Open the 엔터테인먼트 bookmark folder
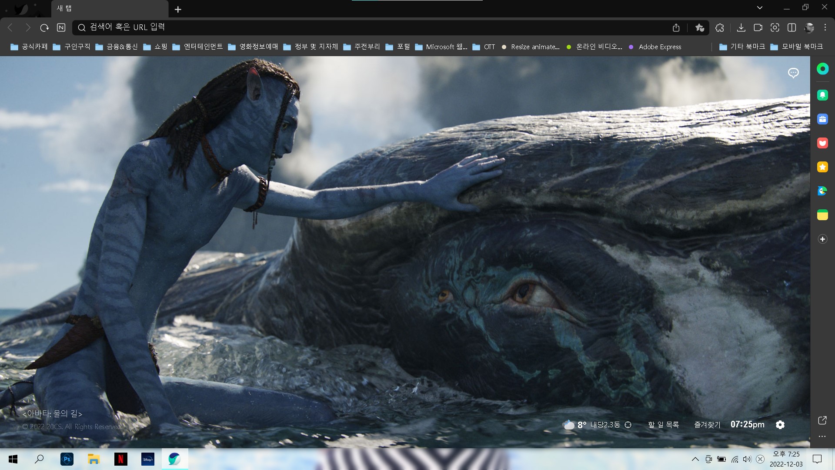Image resolution: width=835 pixels, height=470 pixels. coord(198,47)
